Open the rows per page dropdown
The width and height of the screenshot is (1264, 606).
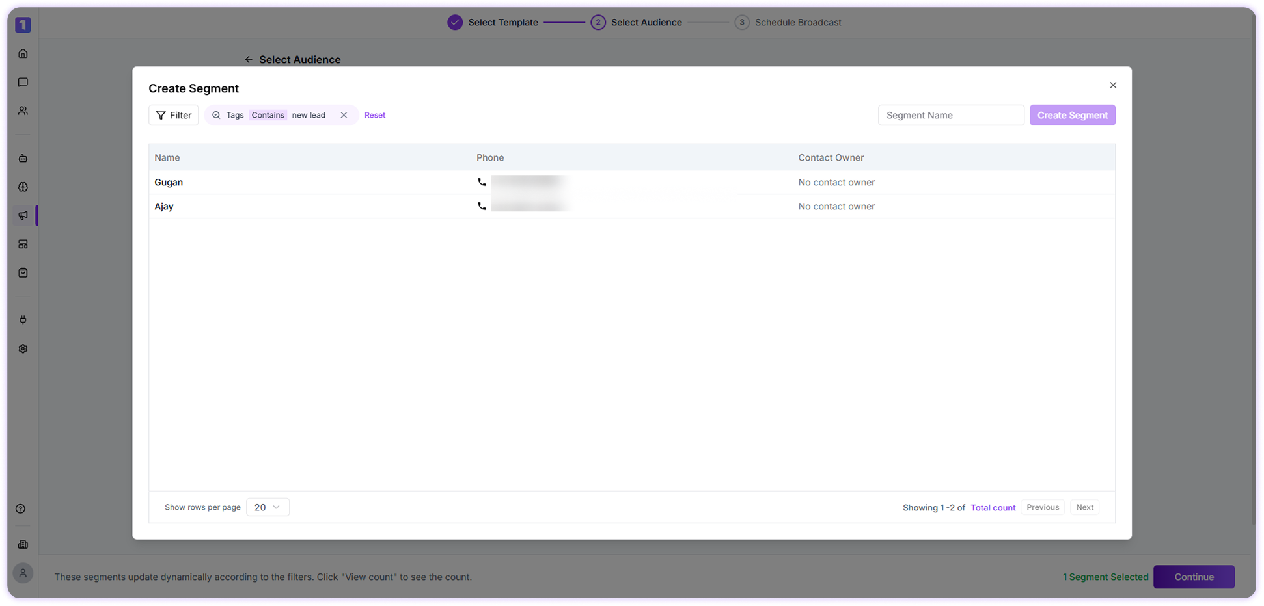pyautogui.click(x=268, y=507)
